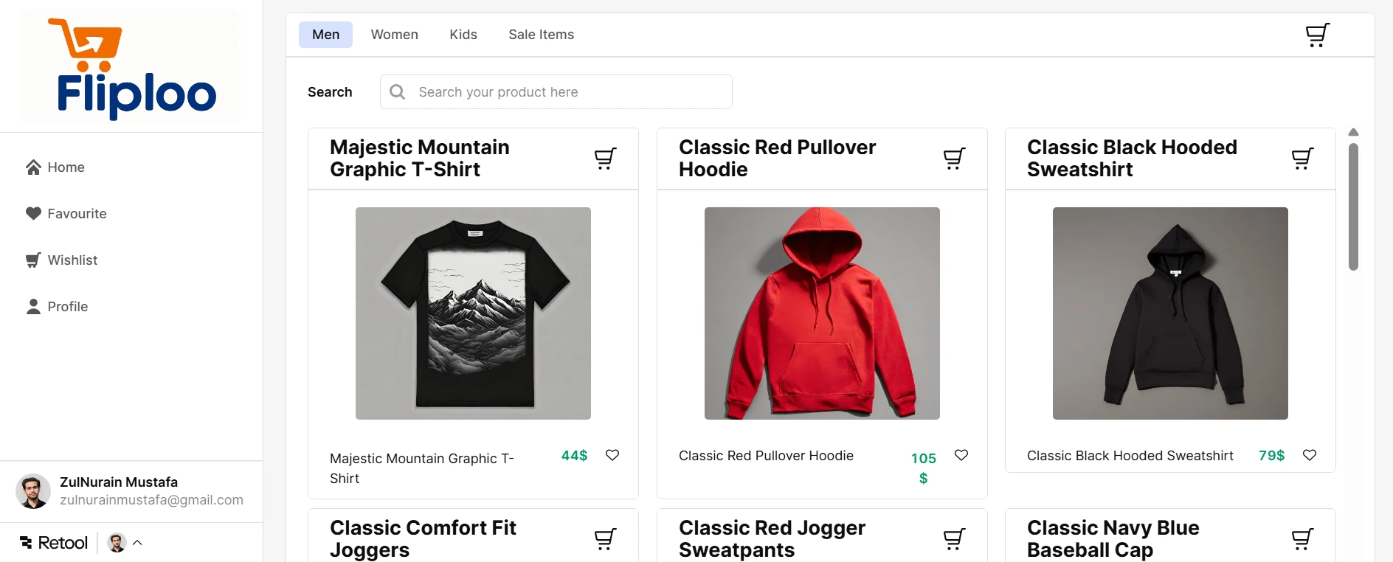Click the search magnifier icon
The width and height of the screenshot is (1393, 562).
click(x=397, y=91)
